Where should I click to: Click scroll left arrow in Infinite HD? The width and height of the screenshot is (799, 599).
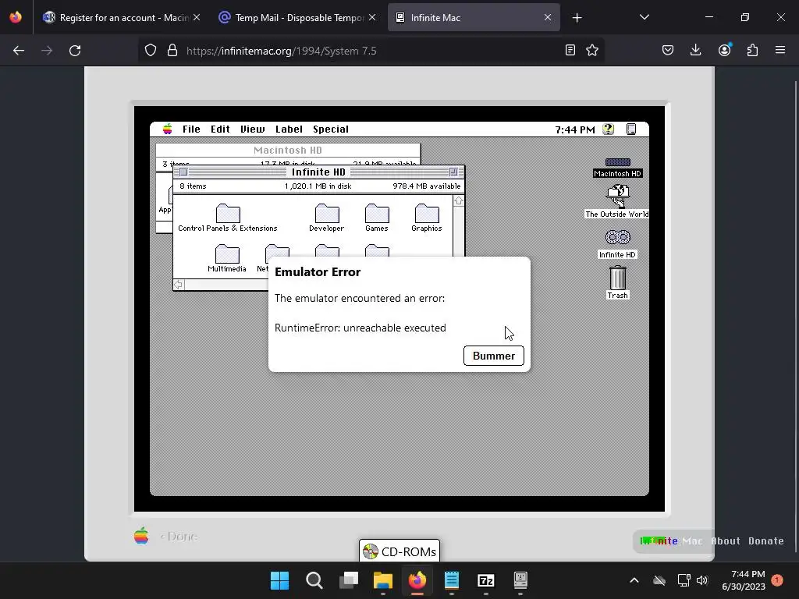pos(179,285)
